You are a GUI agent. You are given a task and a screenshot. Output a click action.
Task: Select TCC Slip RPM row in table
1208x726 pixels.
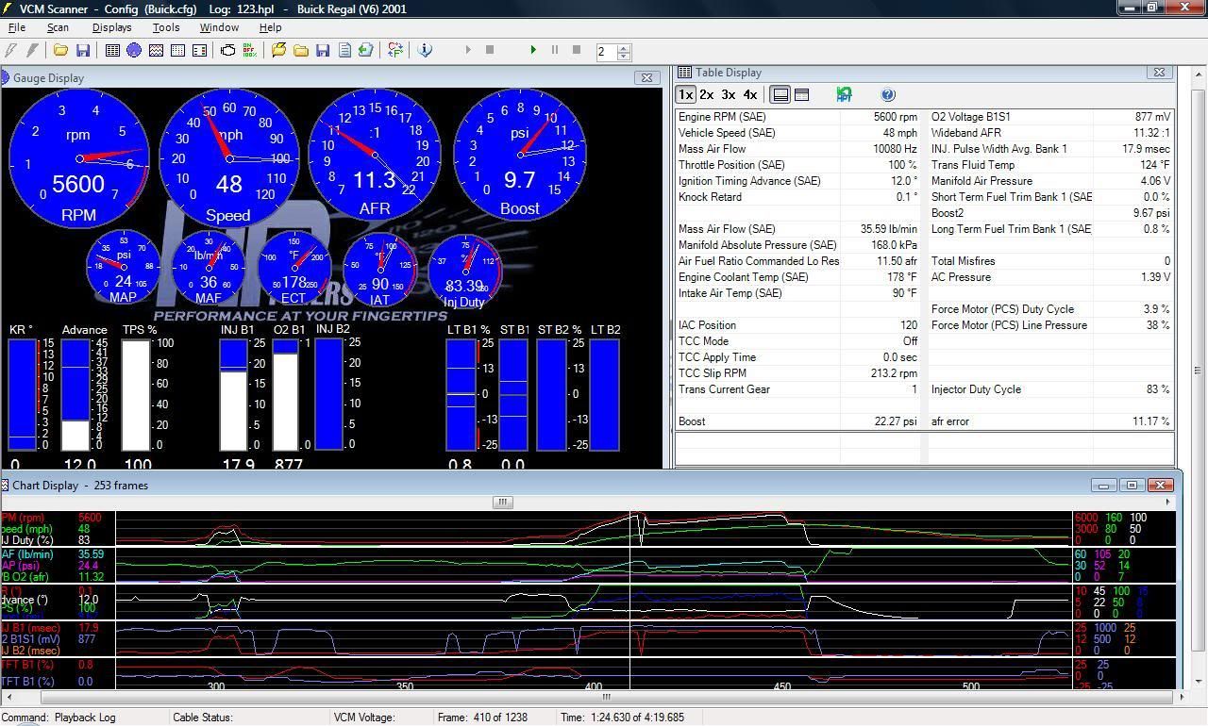tap(798, 373)
